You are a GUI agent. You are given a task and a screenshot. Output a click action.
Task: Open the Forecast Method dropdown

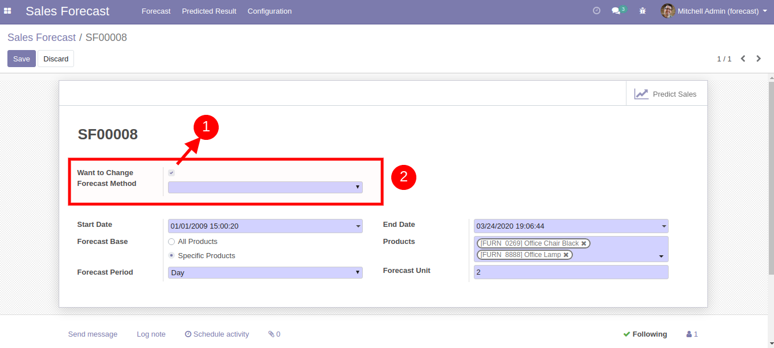[x=265, y=187]
